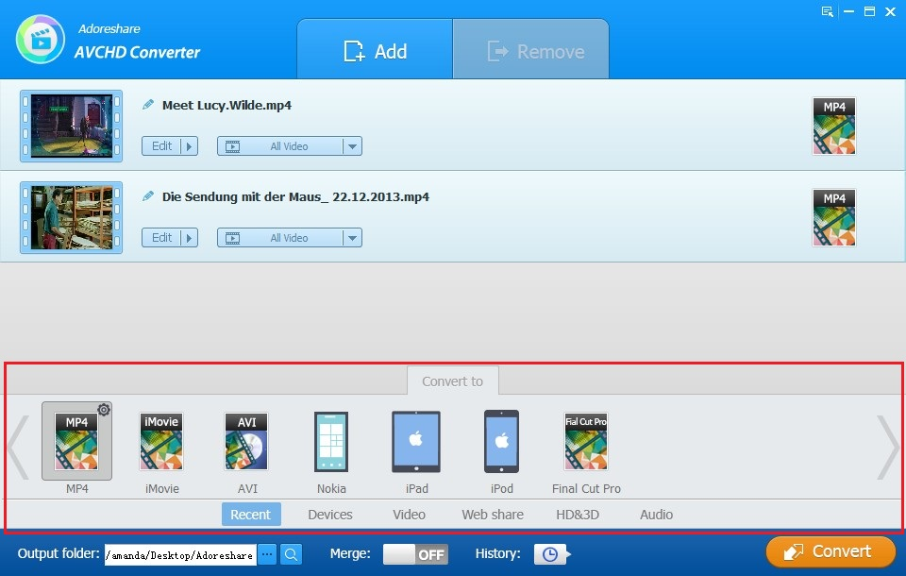This screenshot has width=906, height=576.
Task: Open the conversion History clock
Action: tap(550, 554)
